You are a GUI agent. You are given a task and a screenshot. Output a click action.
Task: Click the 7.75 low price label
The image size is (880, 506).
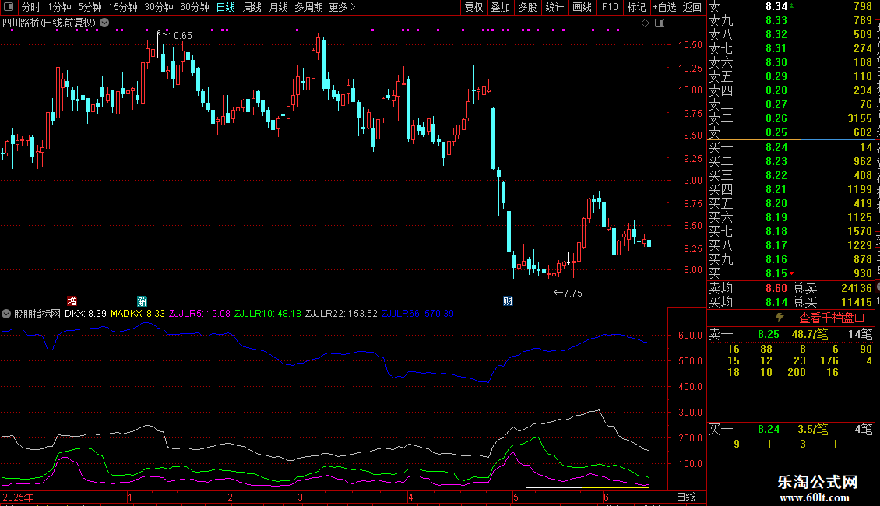[x=572, y=293]
